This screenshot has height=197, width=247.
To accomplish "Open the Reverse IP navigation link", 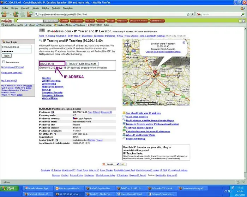I will point(61,36).
